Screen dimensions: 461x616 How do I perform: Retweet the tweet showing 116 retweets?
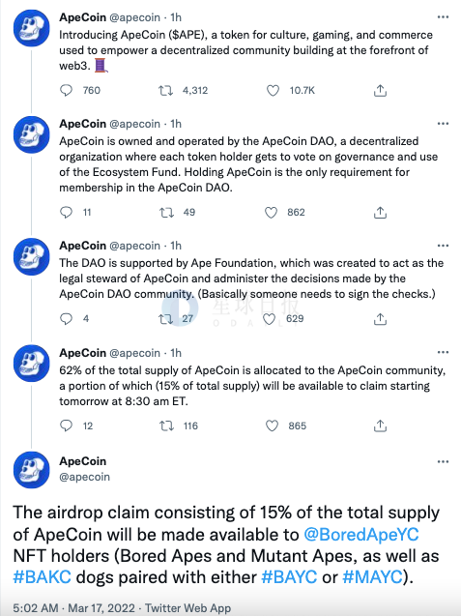point(166,425)
